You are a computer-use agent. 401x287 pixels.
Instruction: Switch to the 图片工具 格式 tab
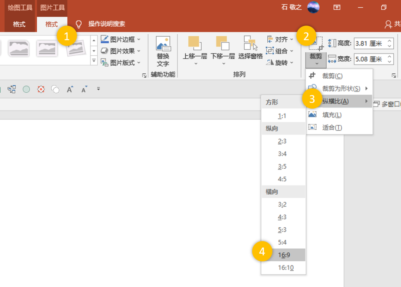click(51, 24)
